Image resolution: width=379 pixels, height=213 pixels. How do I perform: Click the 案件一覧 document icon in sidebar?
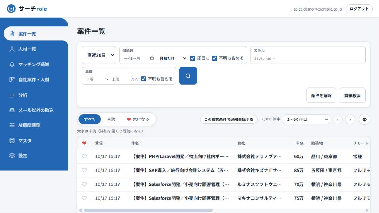click(12, 34)
